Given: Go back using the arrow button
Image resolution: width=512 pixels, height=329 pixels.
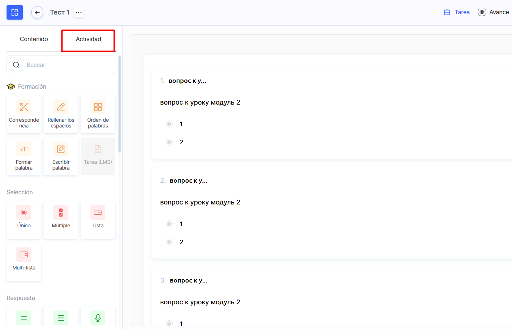Looking at the screenshot, I should [37, 12].
